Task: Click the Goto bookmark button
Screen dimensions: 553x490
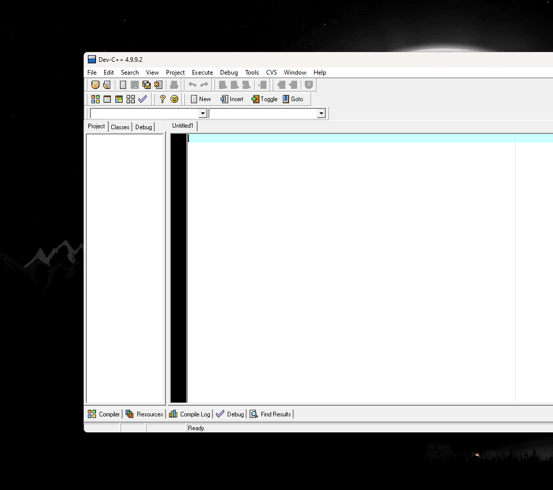Action: click(x=293, y=99)
